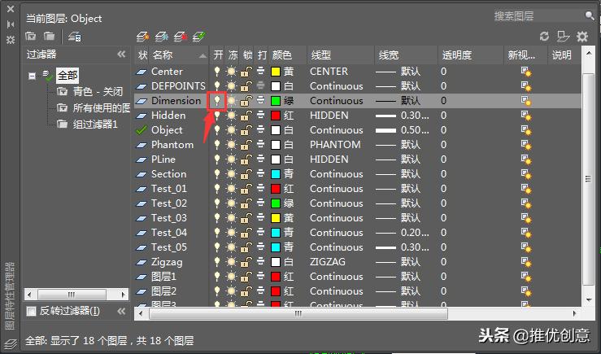Turn off Object layer light bulb

217,130
